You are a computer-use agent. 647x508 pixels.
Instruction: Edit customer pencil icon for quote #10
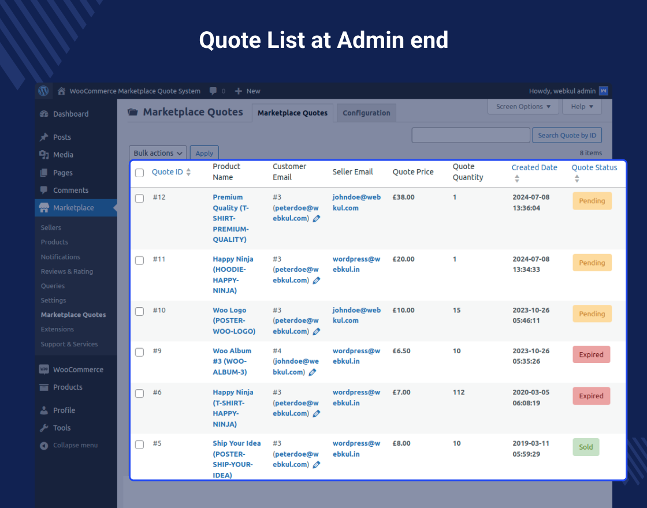point(317,331)
